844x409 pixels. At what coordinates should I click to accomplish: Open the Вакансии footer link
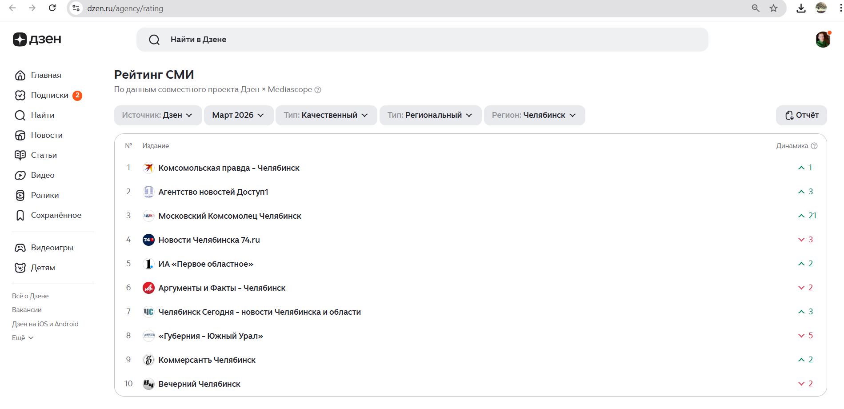click(x=27, y=310)
